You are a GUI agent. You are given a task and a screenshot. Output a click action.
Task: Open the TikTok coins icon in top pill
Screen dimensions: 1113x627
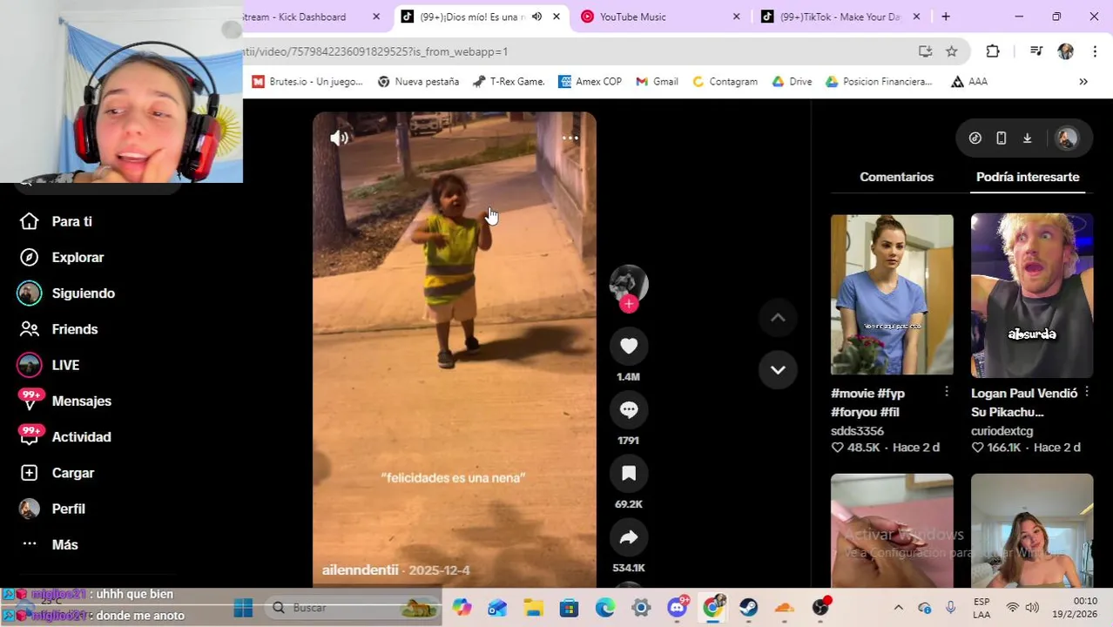tap(975, 138)
